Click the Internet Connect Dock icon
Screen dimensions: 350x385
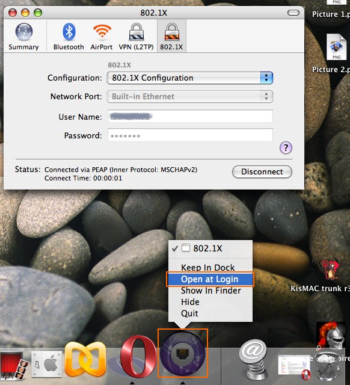[182, 354]
